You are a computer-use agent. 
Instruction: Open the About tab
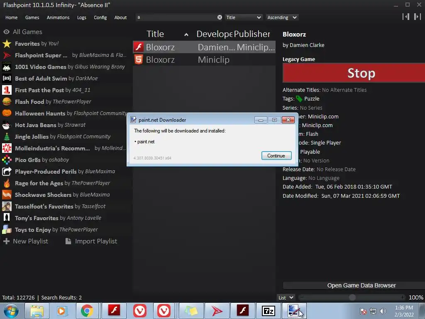[x=120, y=17]
